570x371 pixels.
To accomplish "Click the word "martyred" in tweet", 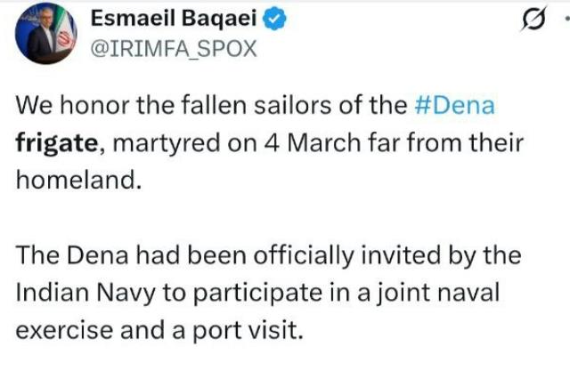I will [159, 141].
